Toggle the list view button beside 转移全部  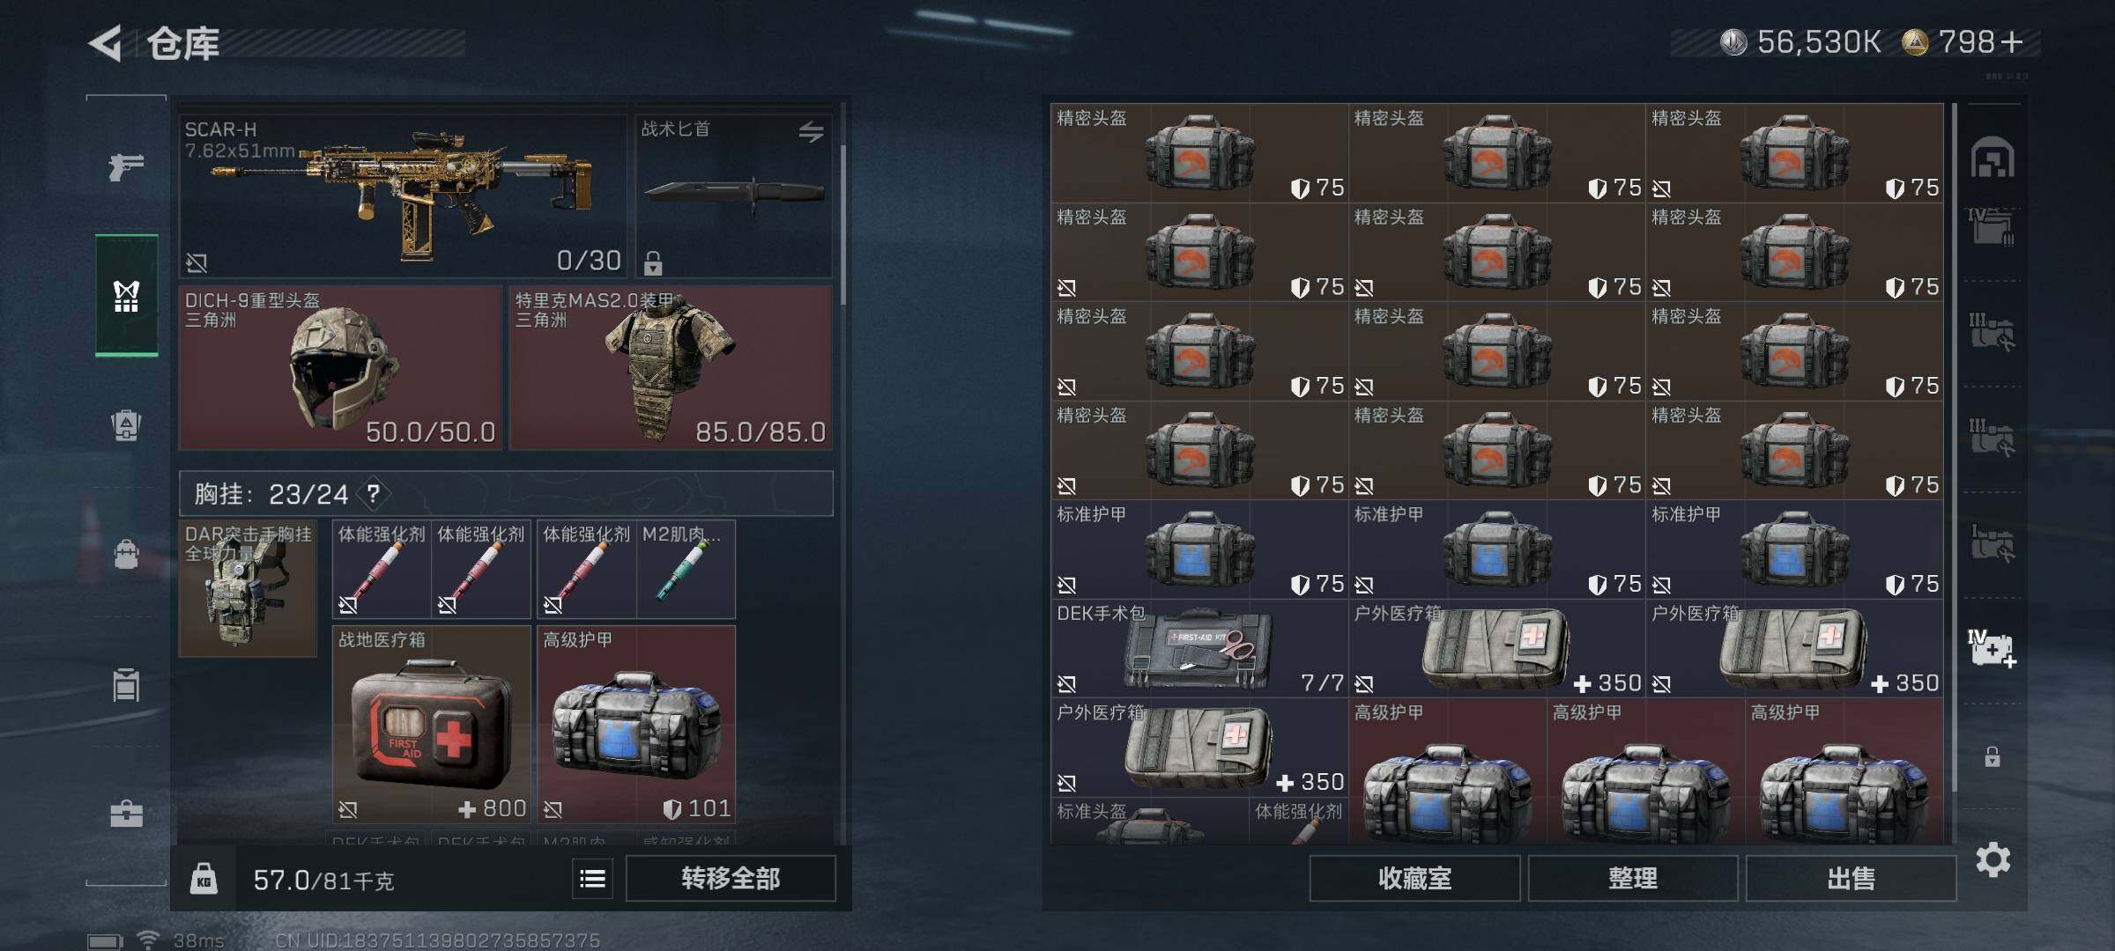coord(593,878)
